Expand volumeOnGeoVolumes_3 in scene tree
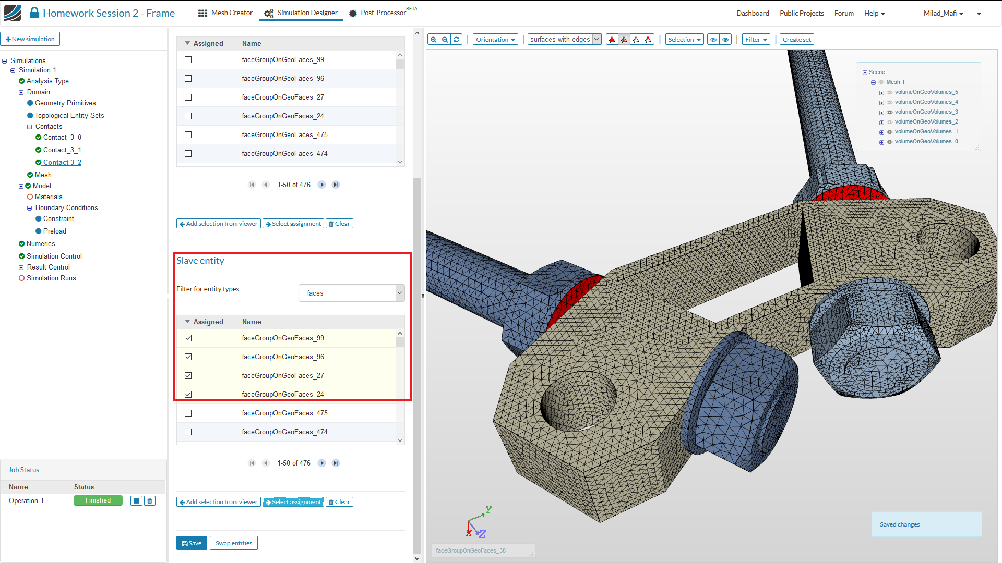Screen dimensions: 1002x563 coord(881,113)
